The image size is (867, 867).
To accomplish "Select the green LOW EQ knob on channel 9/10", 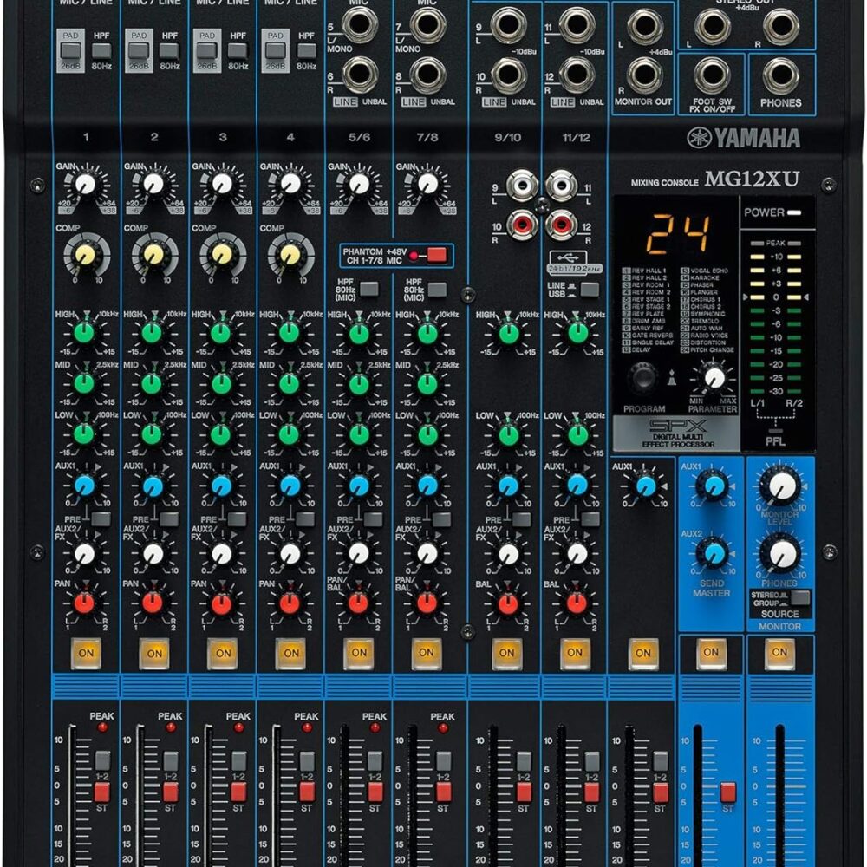I will click(x=509, y=434).
